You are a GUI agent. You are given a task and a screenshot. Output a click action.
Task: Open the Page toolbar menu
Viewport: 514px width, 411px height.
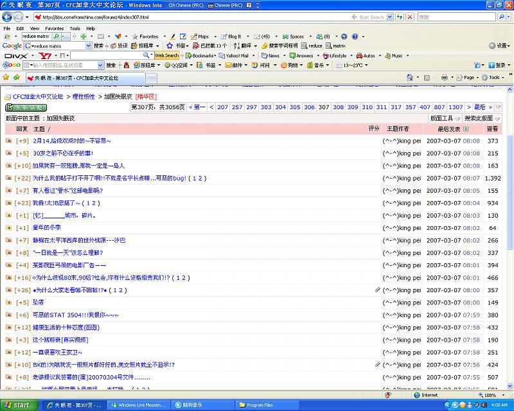468,78
